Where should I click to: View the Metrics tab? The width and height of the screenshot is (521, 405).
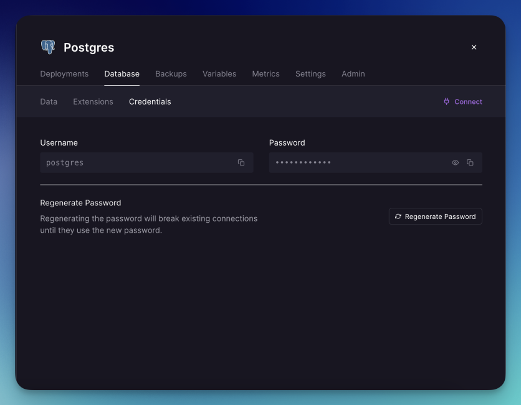click(x=266, y=73)
